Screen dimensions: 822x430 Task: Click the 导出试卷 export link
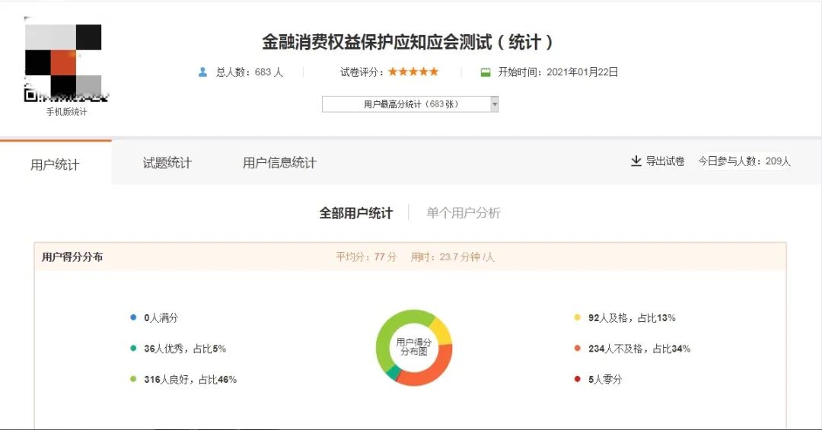[x=658, y=161]
